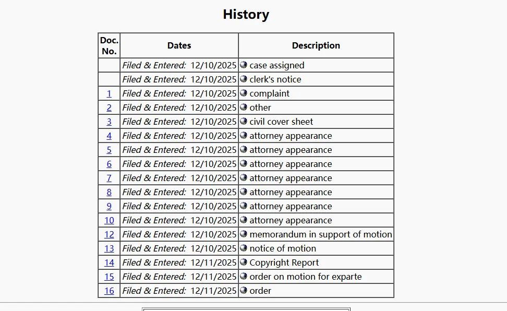Open document number 1 link
This screenshot has width=507, height=311.
tap(109, 94)
